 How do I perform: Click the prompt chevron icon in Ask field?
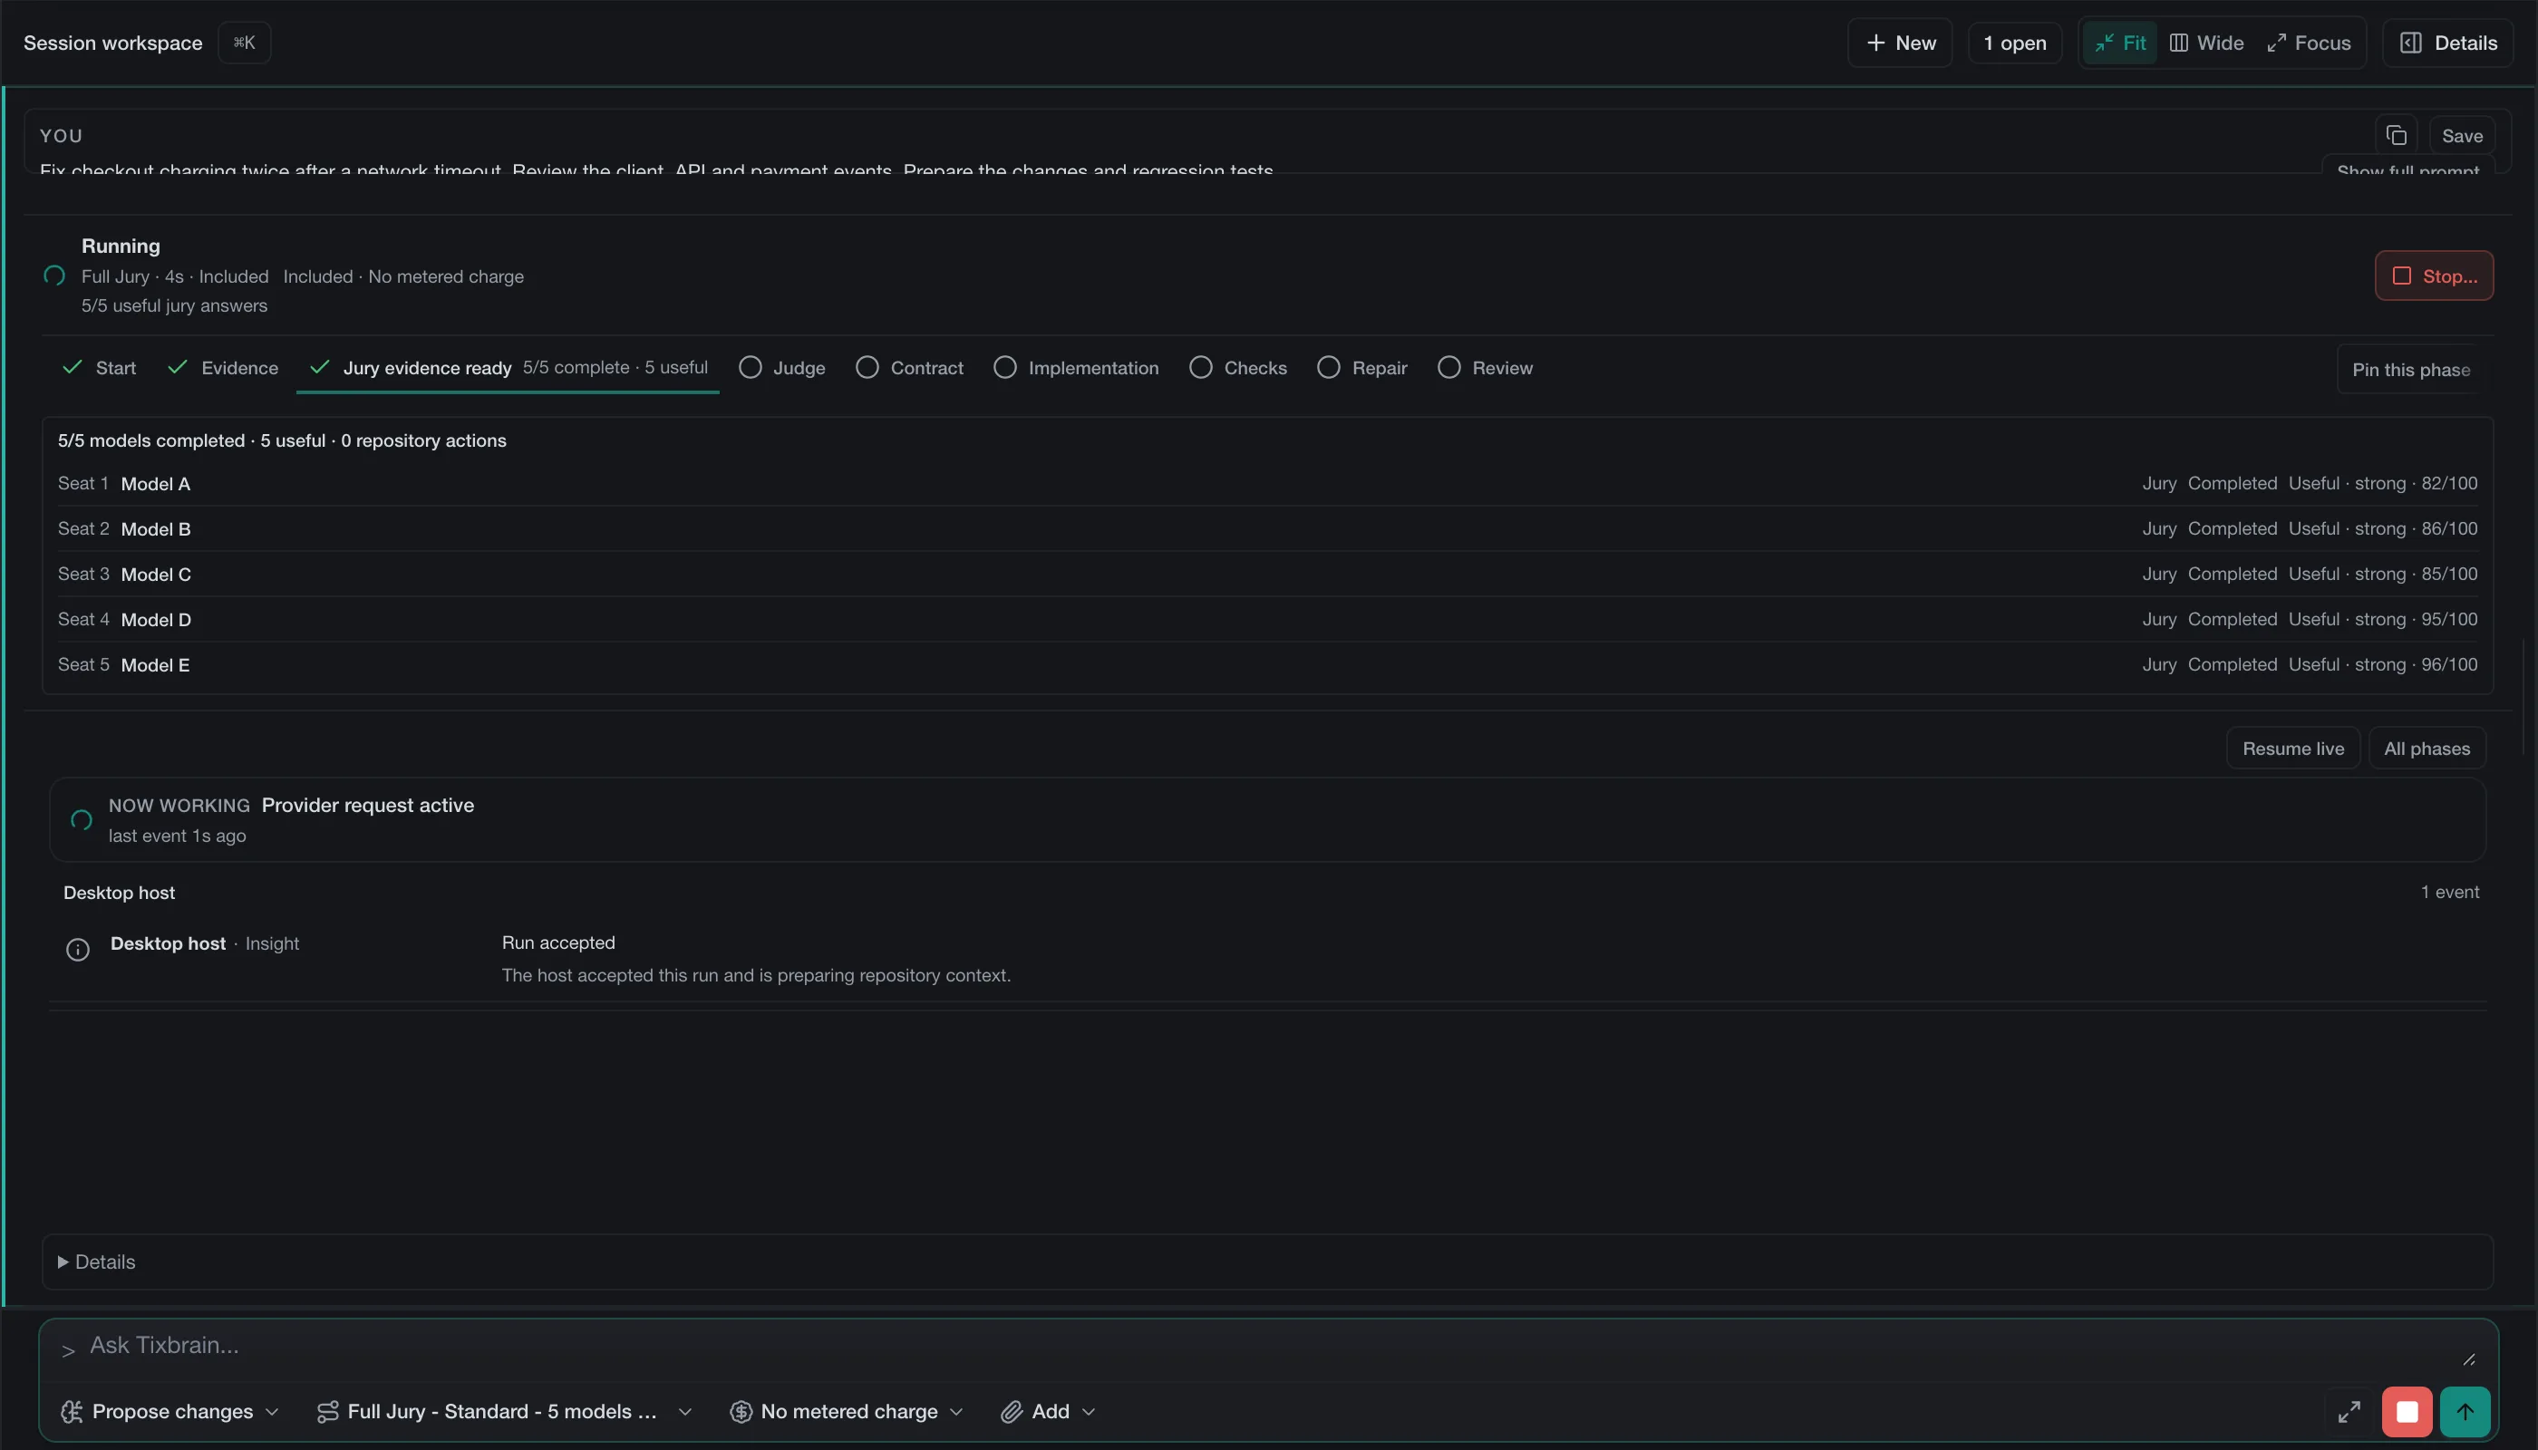(x=69, y=1350)
